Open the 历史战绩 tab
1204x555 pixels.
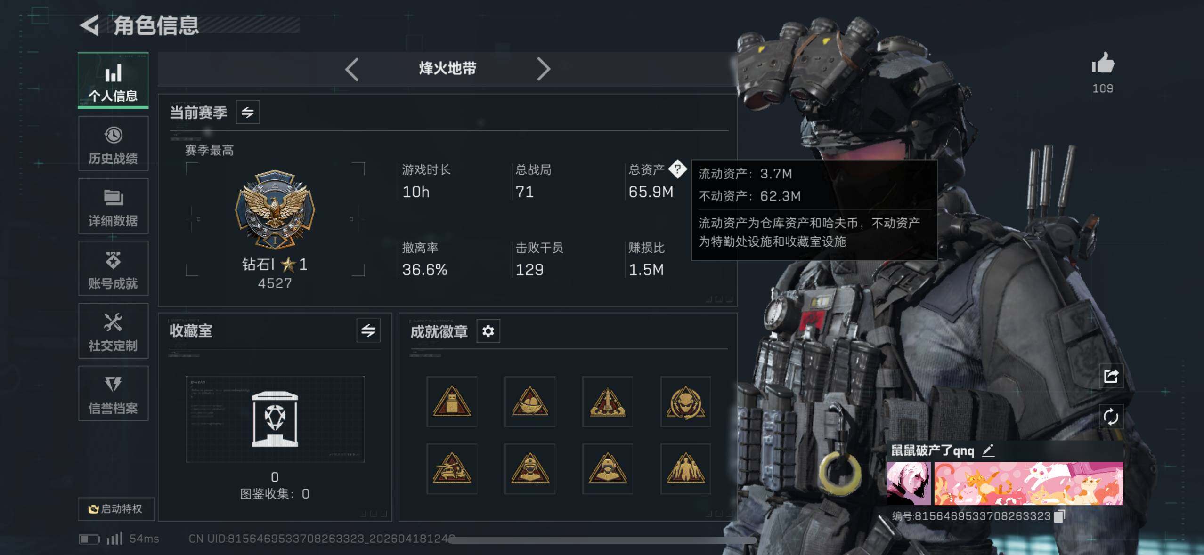point(113,144)
